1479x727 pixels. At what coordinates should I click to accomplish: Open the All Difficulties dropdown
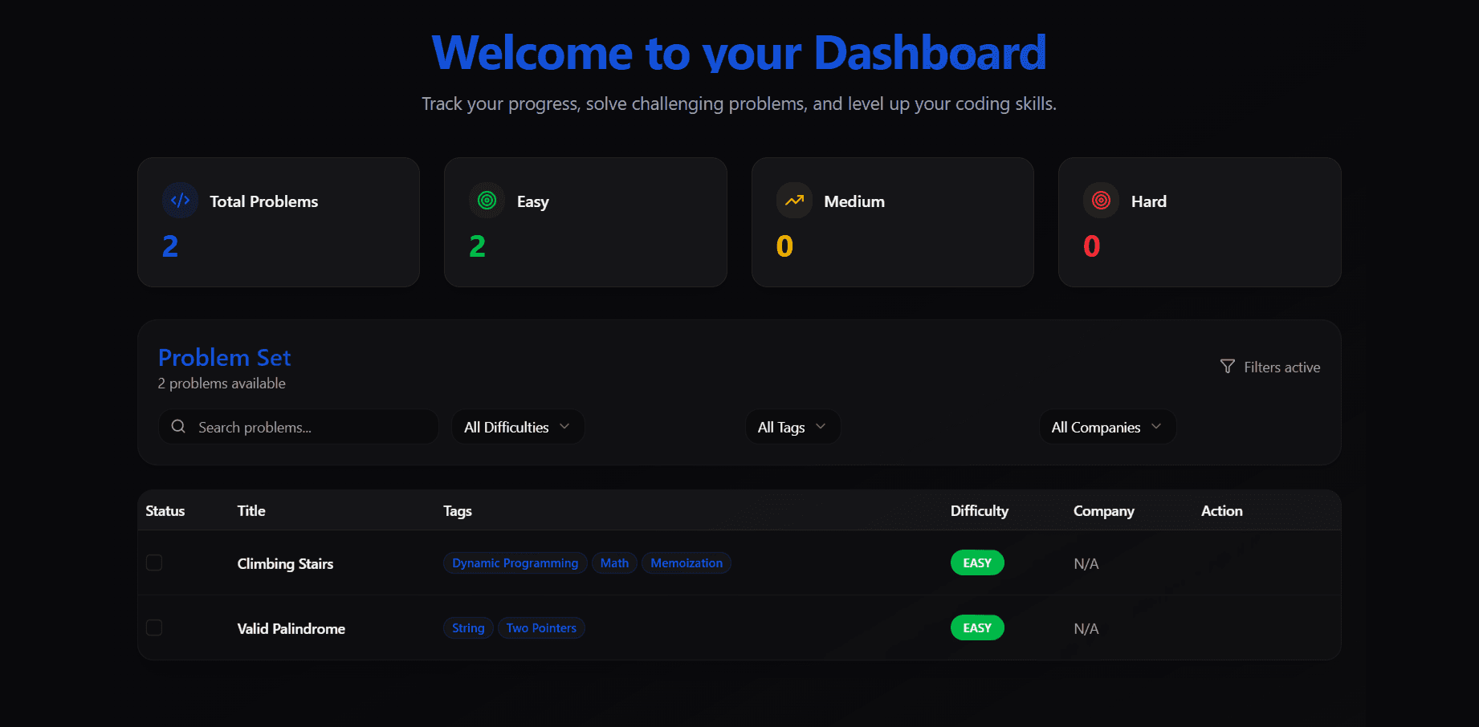[x=517, y=427]
